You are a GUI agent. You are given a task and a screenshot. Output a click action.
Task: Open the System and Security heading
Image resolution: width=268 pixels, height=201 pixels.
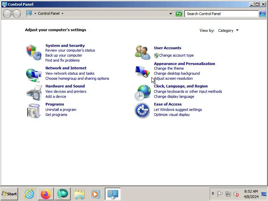click(x=65, y=46)
